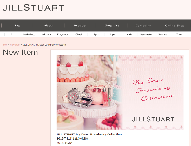Open the Nails category
The height and width of the screenshot is (146, 191).
[129, 35]
